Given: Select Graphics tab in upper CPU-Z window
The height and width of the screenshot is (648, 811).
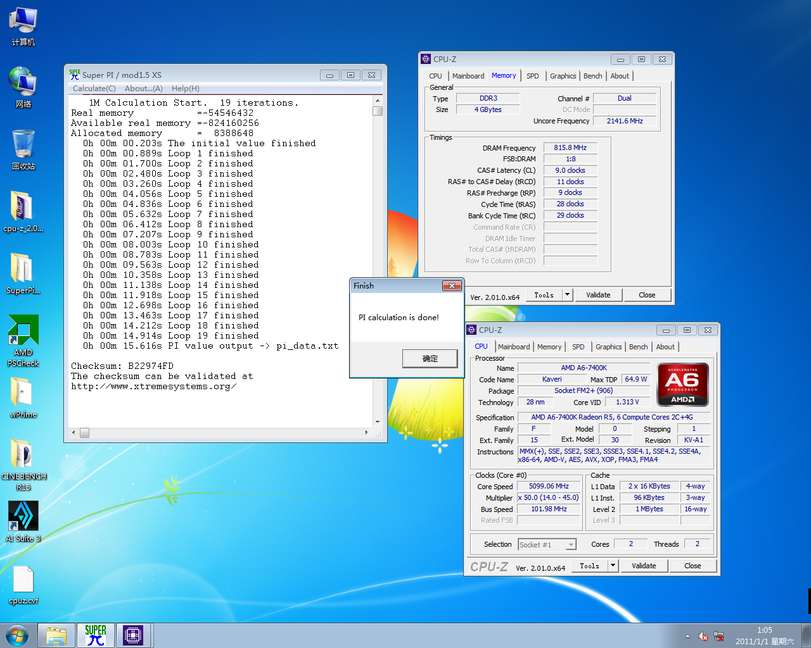Looking at the screenshot, I should [x=563, y=76].
